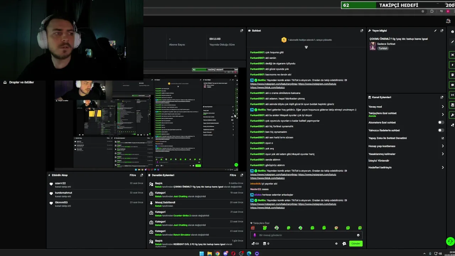The image size is (455, 256).
Task: Click username intro444 in chat
Action: (255, 183)
